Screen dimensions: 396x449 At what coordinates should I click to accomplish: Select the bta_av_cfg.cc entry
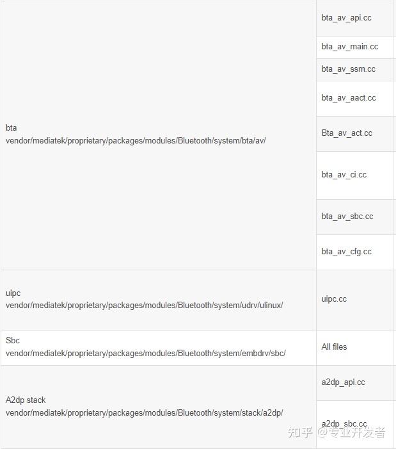[346, 252]
